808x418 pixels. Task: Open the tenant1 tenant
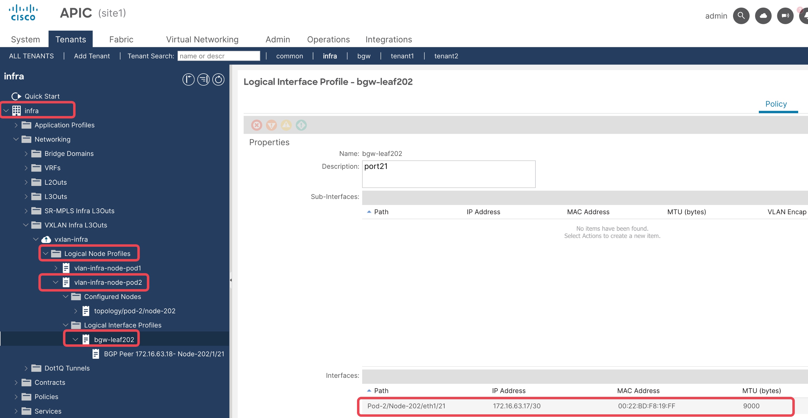pos(402,56)
